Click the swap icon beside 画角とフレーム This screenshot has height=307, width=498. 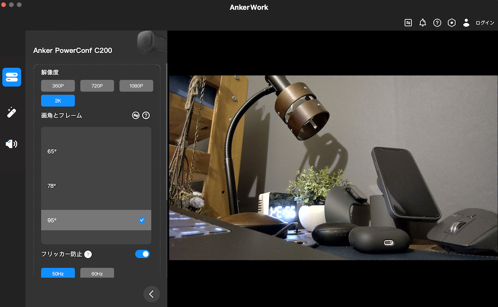pyautogui.click(x=135, y=115)
